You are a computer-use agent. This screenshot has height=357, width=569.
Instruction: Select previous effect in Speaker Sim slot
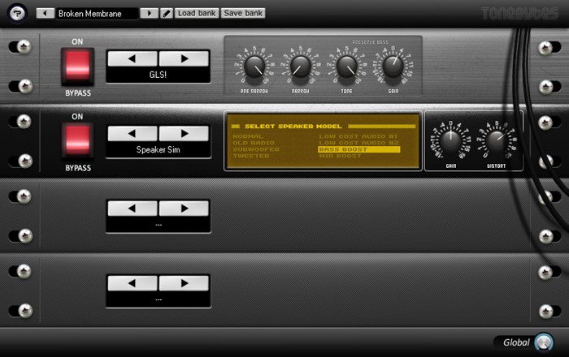pyautogui.click(x=132, y=133)
